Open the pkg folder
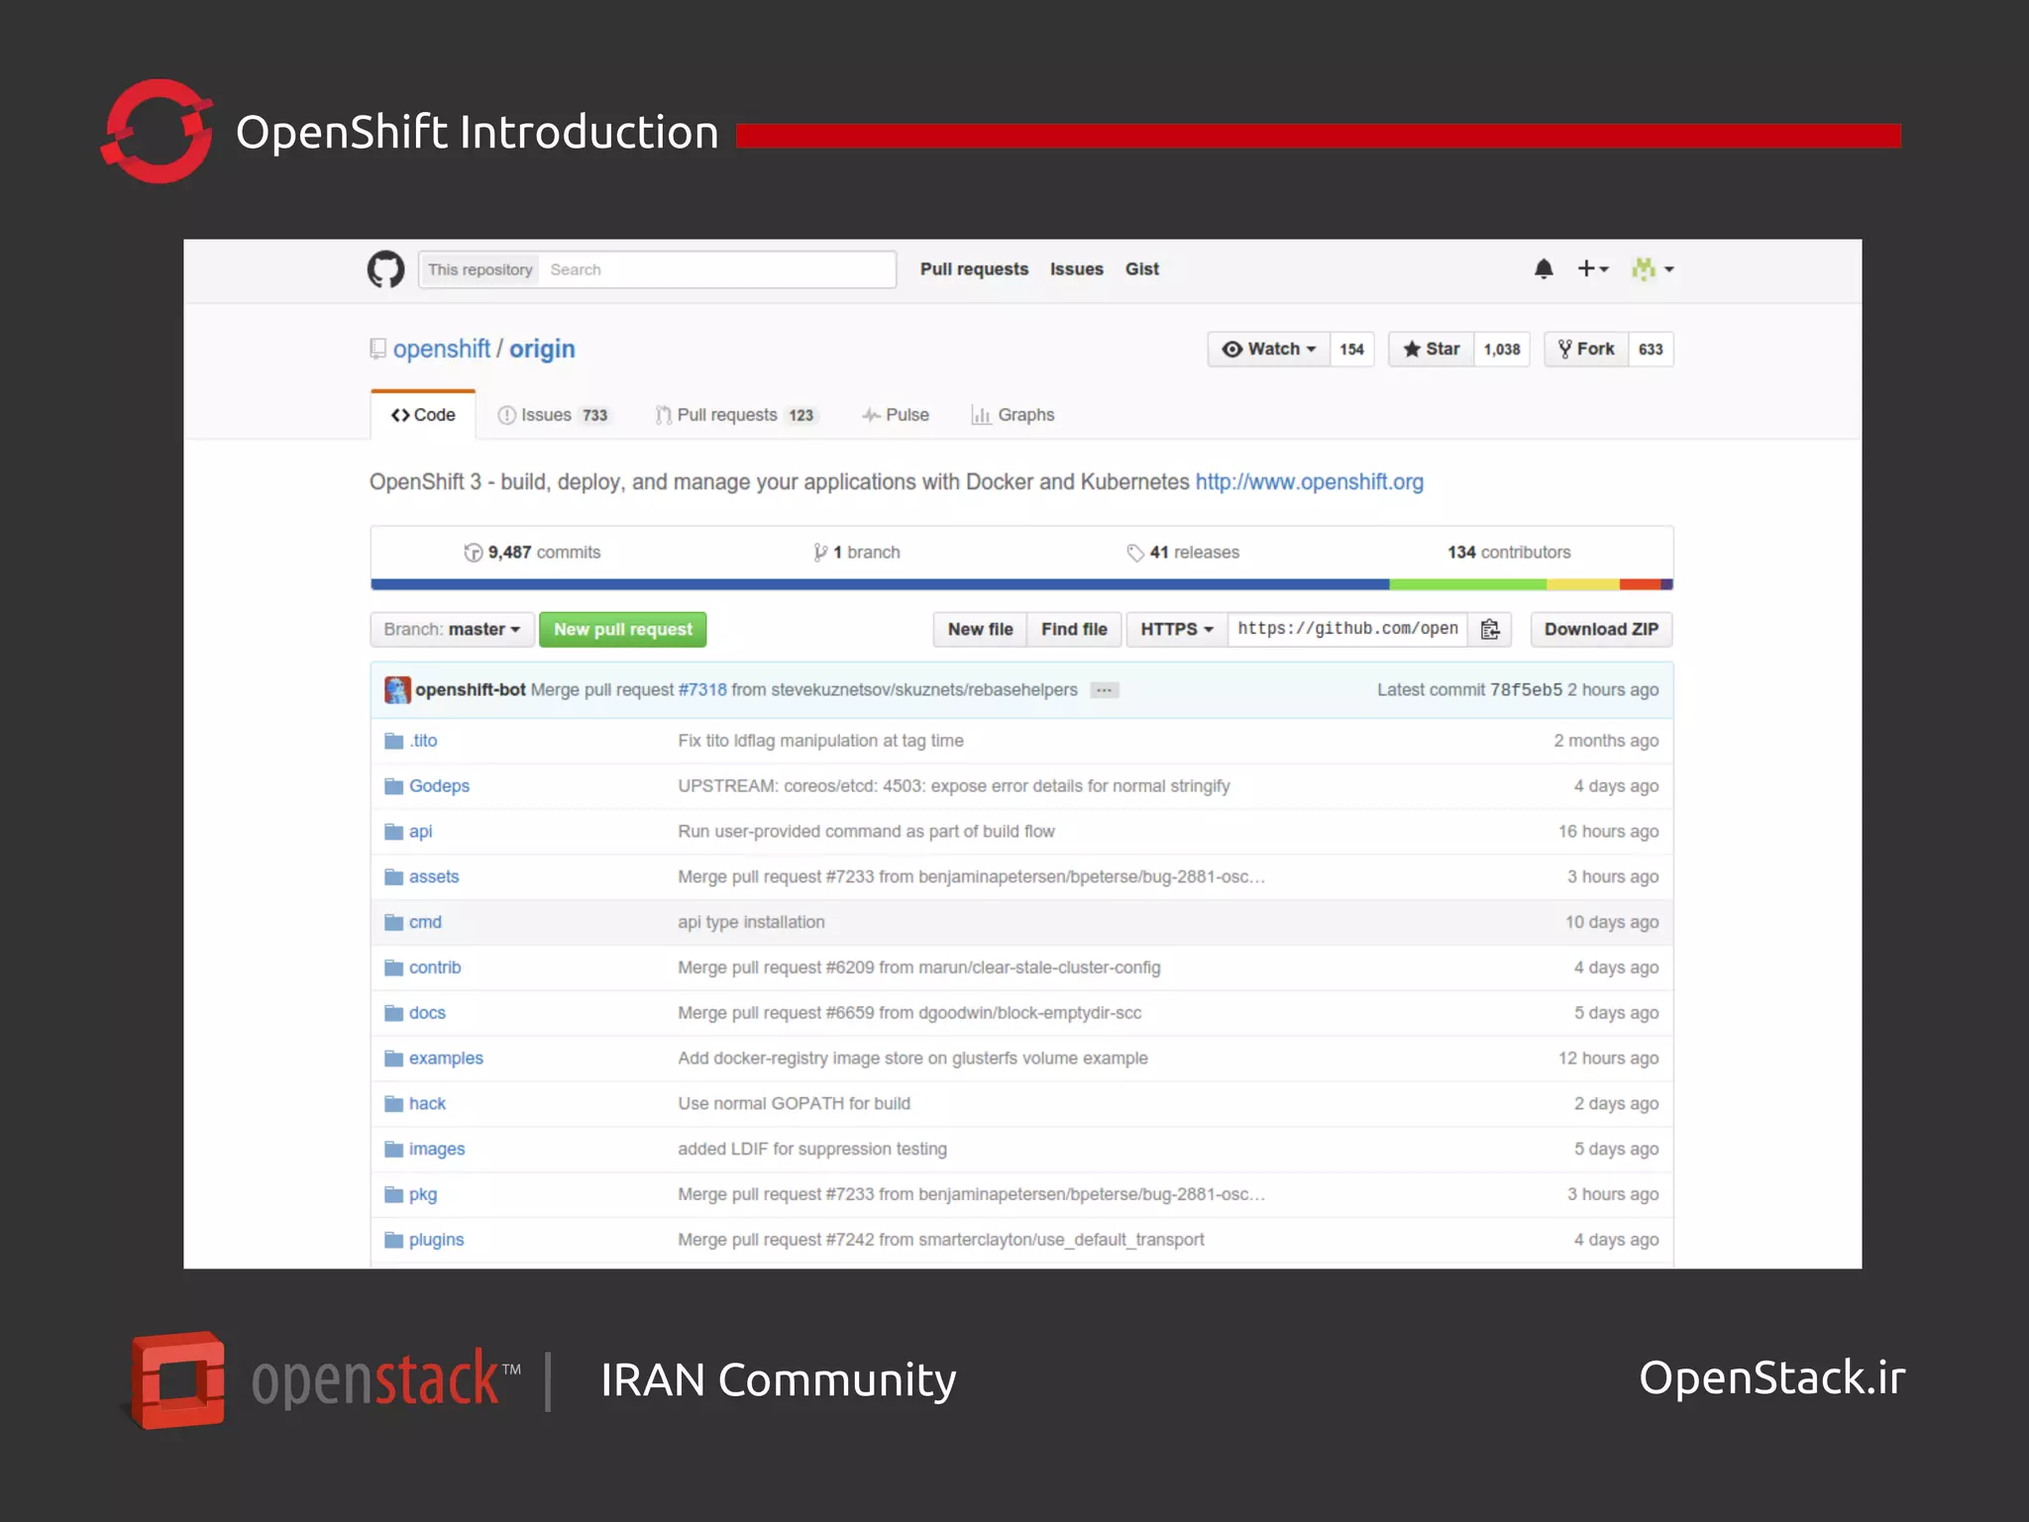2029x1522 pixels. pyautogui.click(x=423, y=1195)
